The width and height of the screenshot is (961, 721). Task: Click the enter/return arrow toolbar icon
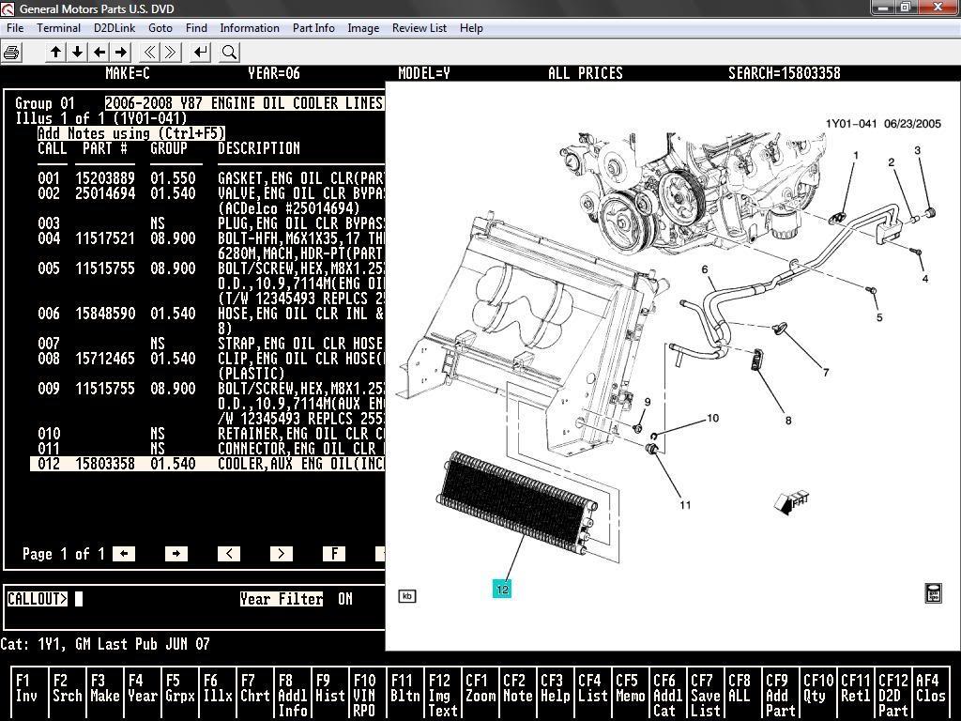(x=201, y=53)
